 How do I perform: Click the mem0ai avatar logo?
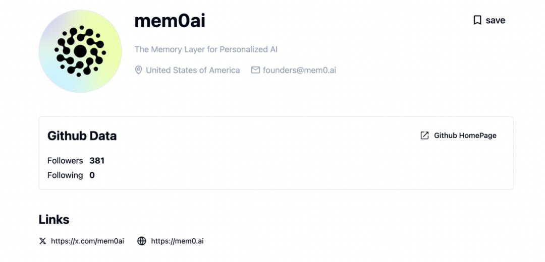point(80,51)
